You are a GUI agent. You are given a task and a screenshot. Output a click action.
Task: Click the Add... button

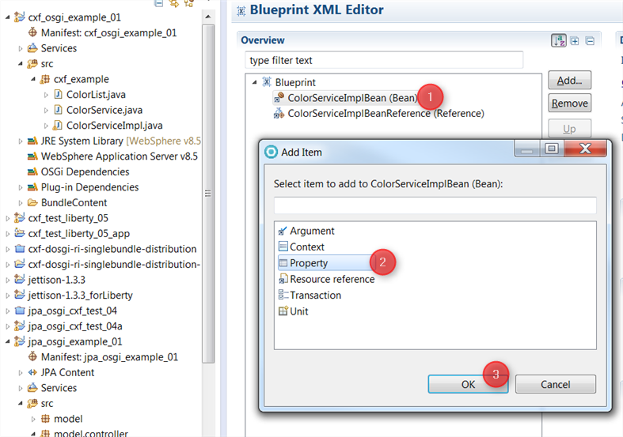point(569,80)
